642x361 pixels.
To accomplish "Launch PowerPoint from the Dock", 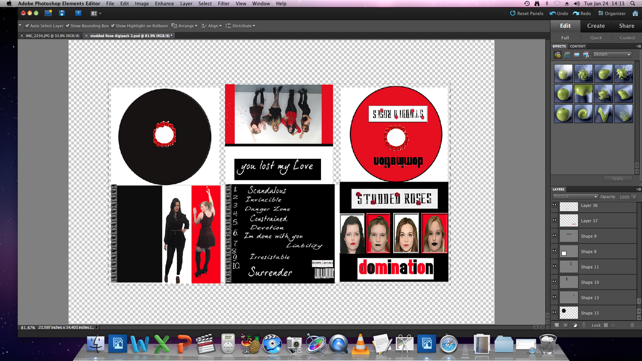I will 184,344.
